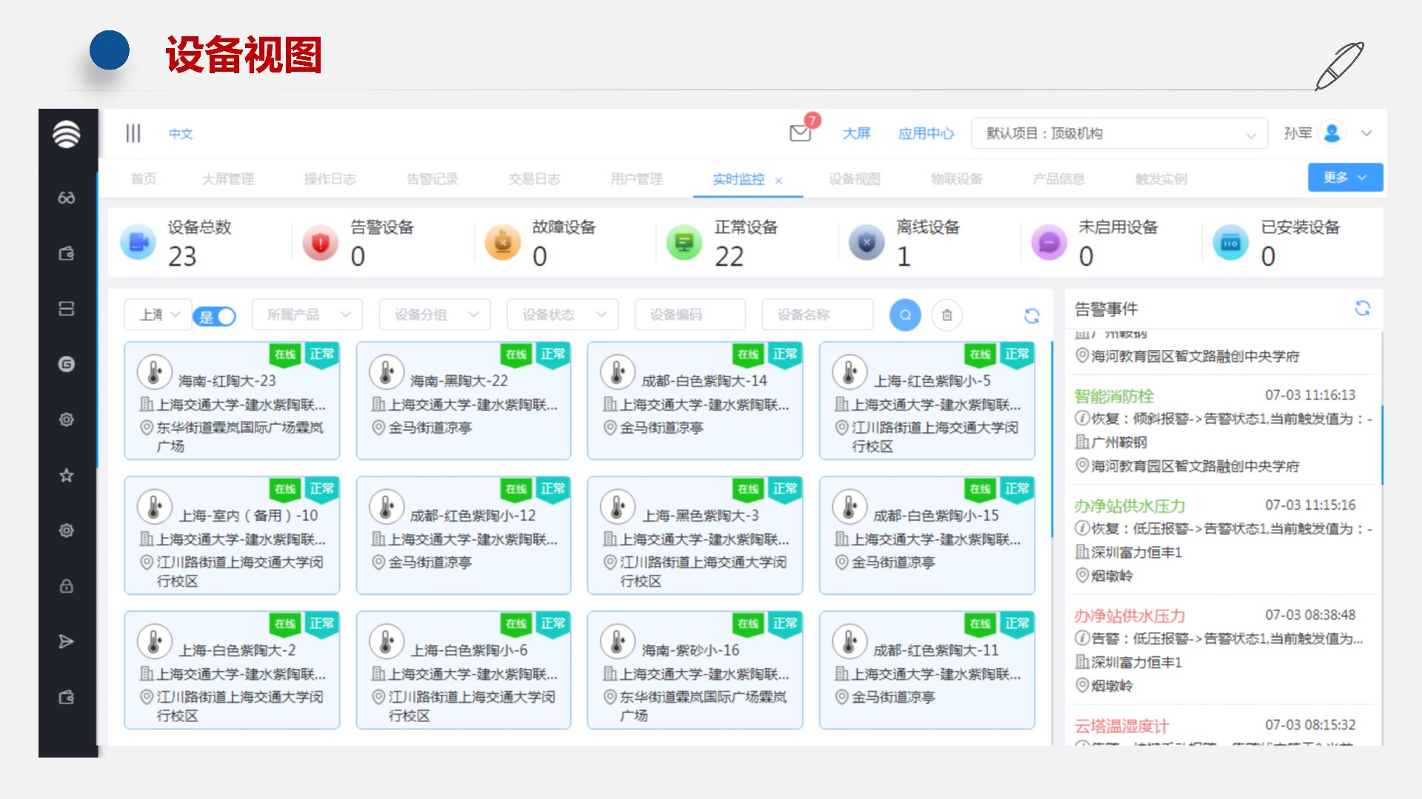The width and height of the screenshot is (1422, 799).
Task: Click the star icon in sidebar
Action: [67, 475]
